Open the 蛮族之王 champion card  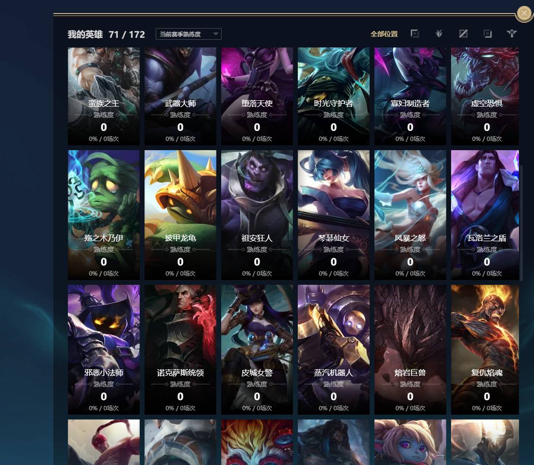(103, 96)
